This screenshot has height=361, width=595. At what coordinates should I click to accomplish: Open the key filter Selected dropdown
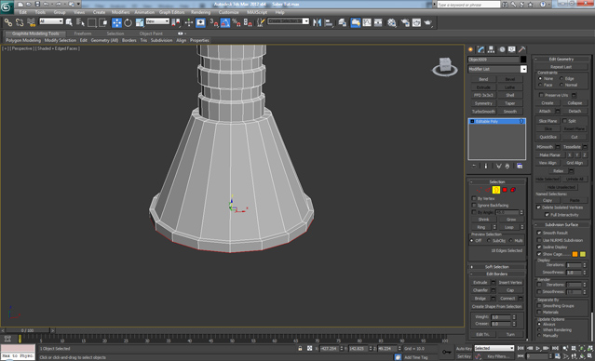(494, 348)
